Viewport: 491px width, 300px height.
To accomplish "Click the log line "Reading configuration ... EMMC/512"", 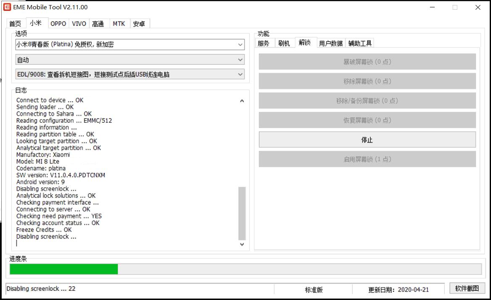I will (64, 121).
